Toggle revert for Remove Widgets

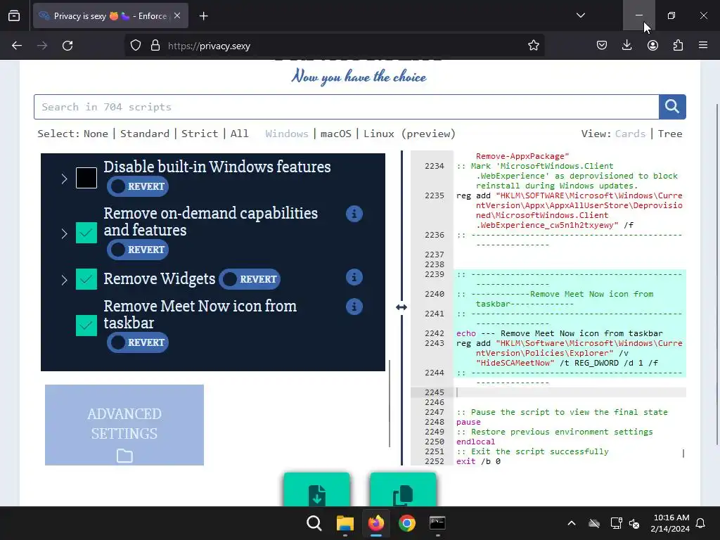click(250, 279)
